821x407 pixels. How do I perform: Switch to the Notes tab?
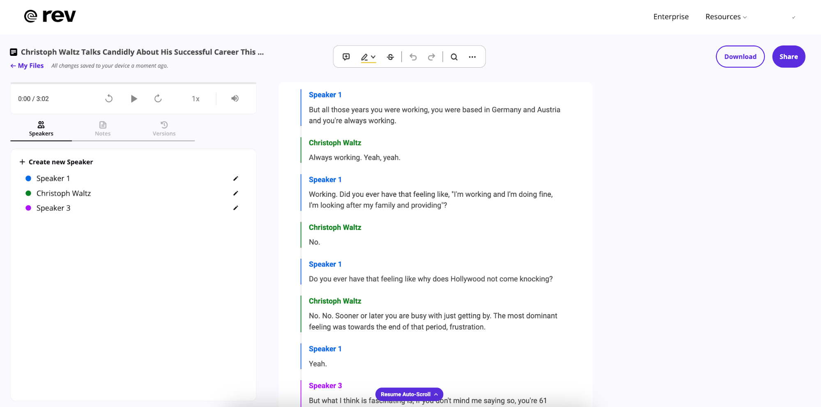click(102, 128)
